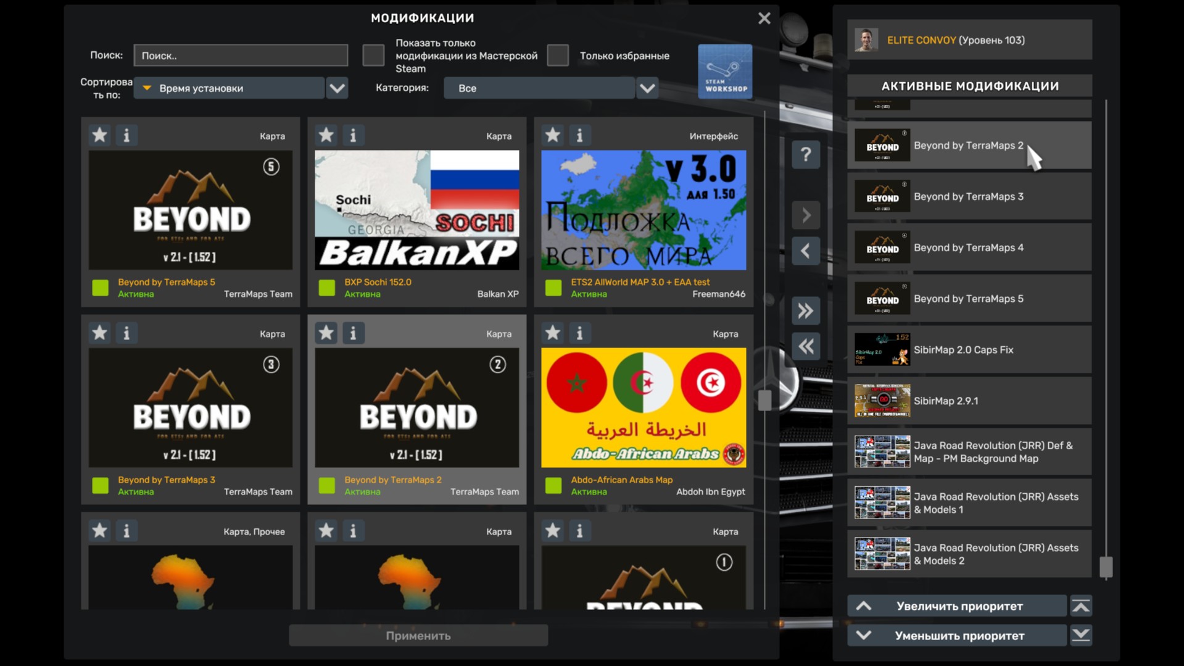
Task: Remove selected mod with left arrow
Action: coord(806,251)
